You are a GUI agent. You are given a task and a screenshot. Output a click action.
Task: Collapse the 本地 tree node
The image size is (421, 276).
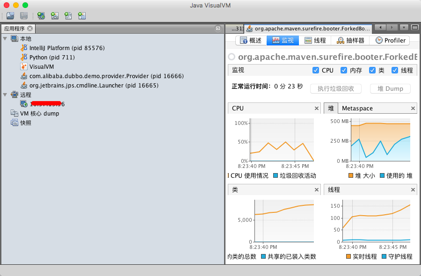tap(5, 39)
